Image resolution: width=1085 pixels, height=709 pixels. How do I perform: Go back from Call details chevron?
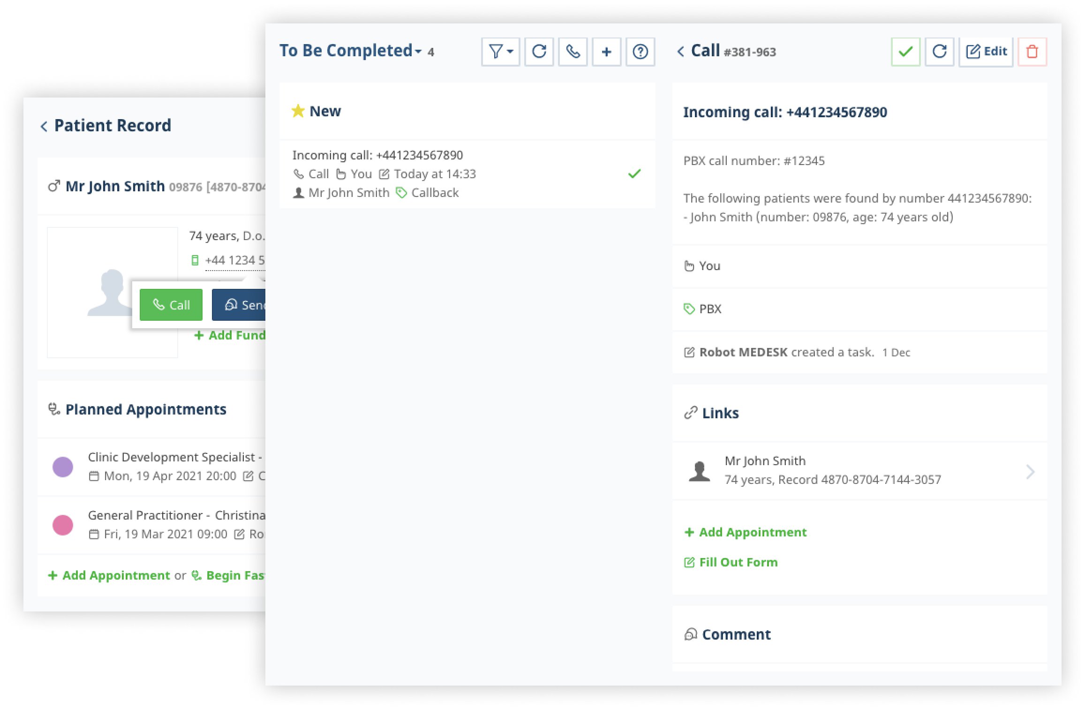680,51
